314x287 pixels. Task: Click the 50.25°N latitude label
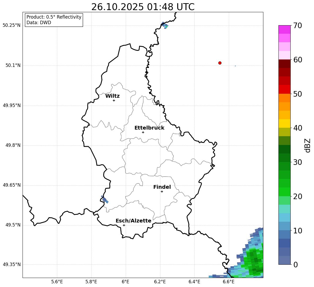click(x=12, y=25)
